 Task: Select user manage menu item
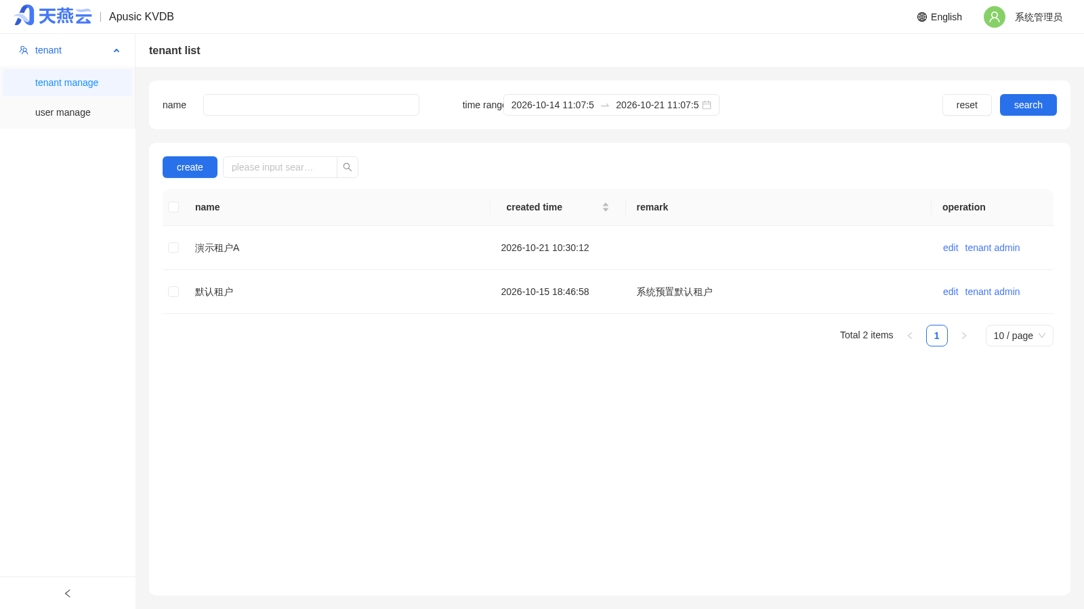pos(67,112)
